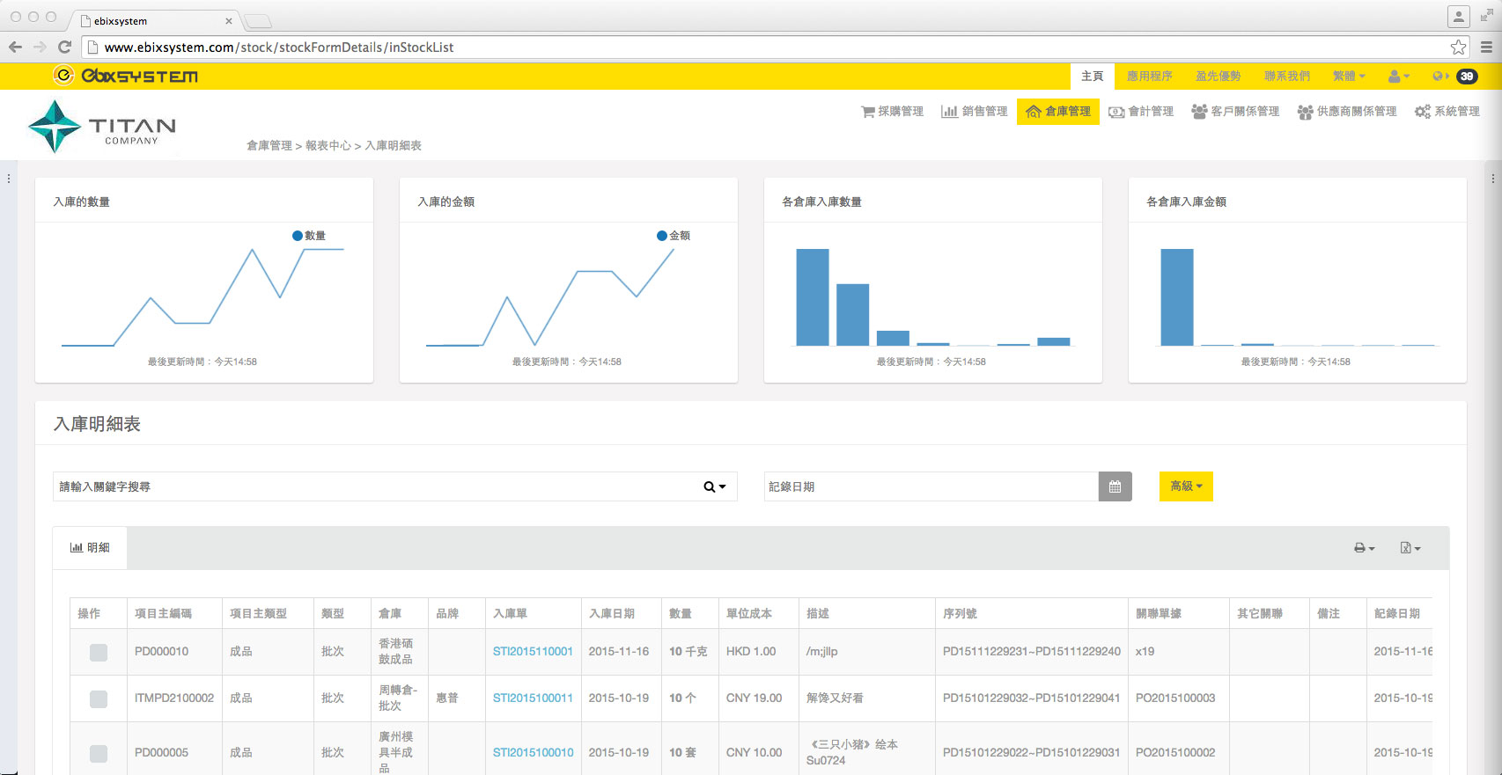1502x775 pixels.
Task: Click the 記錄日期 date input field
Action: [931, 486]
